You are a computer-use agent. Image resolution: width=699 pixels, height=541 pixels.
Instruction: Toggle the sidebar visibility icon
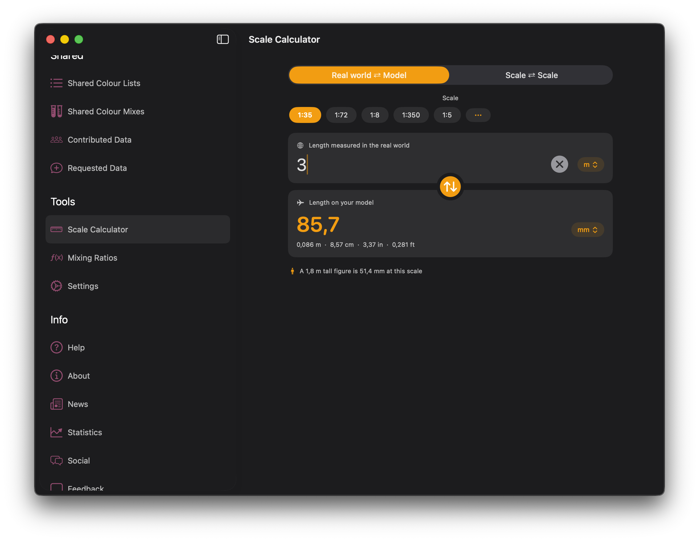pos(222,39)
